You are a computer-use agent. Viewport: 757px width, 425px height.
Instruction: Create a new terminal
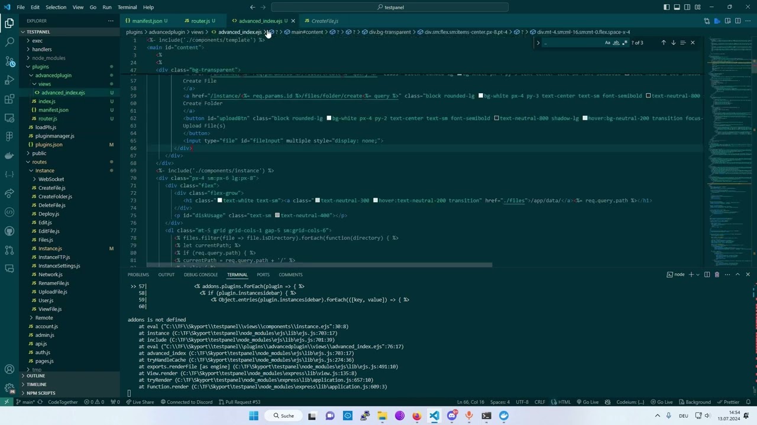point(691,274)
